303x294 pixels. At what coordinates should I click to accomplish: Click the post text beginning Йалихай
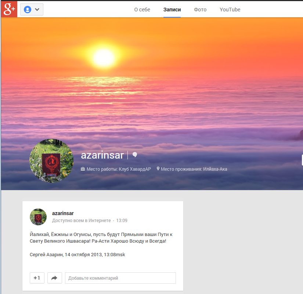click(101, 237)
